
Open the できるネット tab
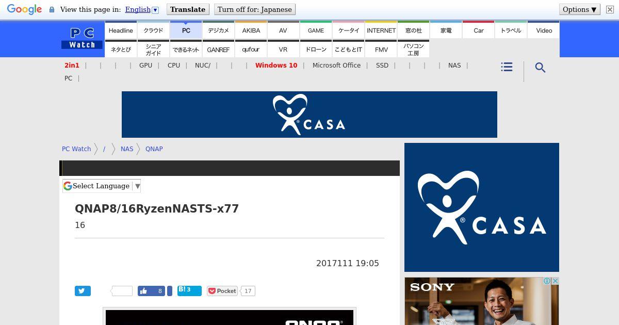tap(186, 49)
